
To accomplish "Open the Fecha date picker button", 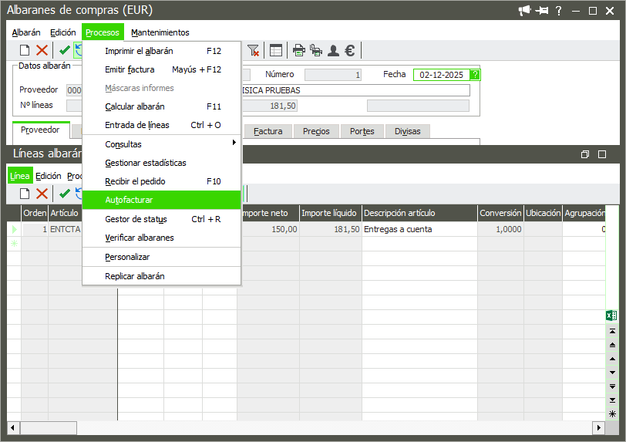I will coord(475,75).
